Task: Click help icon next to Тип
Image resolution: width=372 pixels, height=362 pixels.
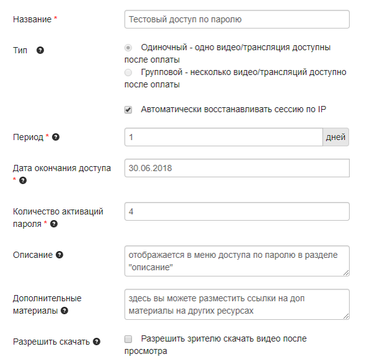Action: (x=40, y=50)
